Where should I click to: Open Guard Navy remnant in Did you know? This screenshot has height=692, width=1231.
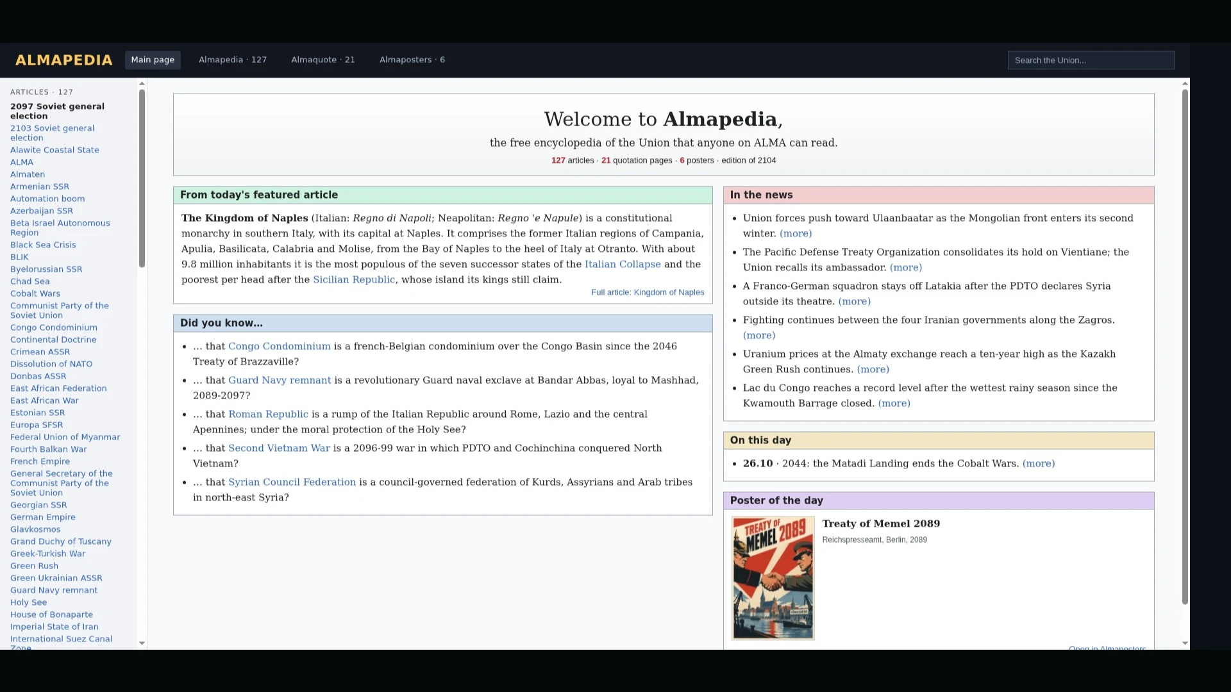[x=280, y=381]
